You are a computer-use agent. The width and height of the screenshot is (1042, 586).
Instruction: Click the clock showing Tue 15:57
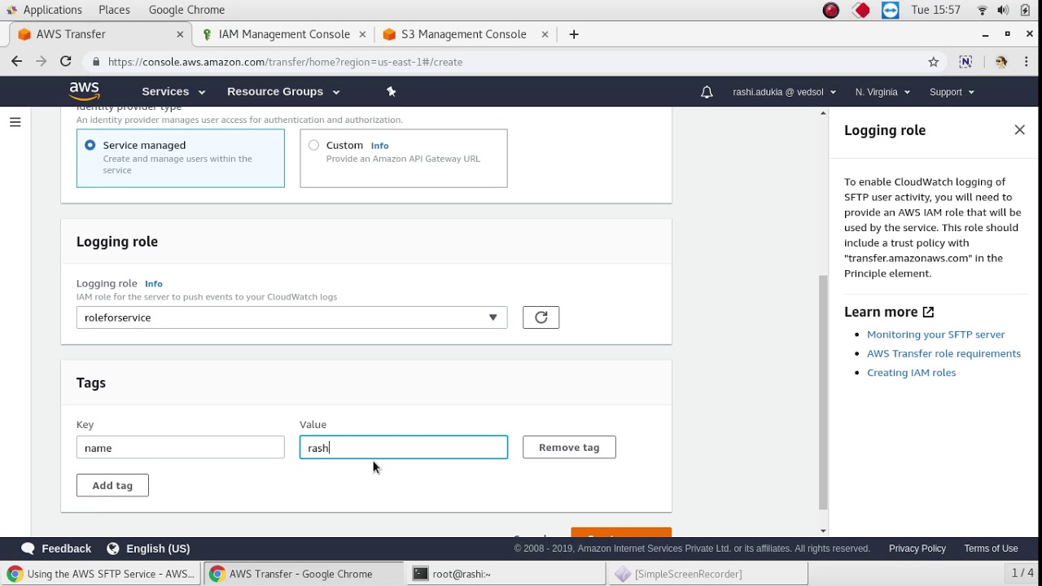[x=936, y=10]
